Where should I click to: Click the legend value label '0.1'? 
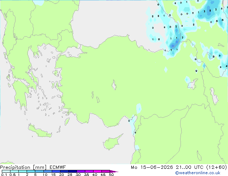(x=4, y=175)
